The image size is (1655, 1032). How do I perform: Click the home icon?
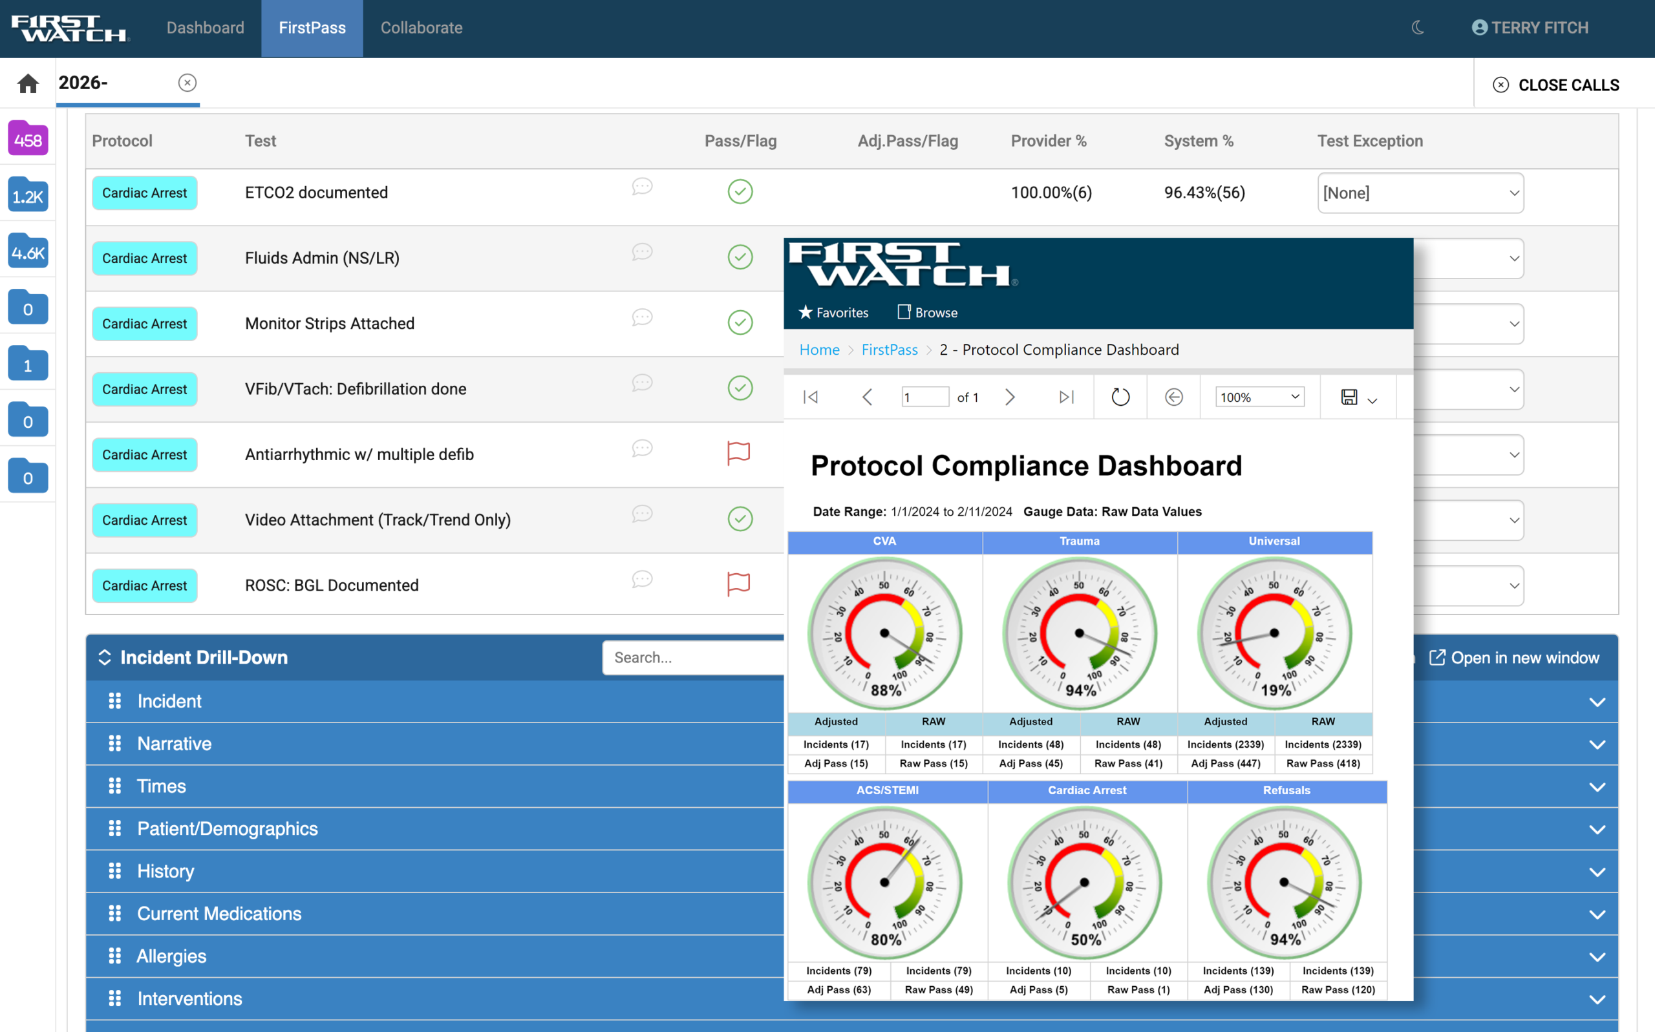28,83
